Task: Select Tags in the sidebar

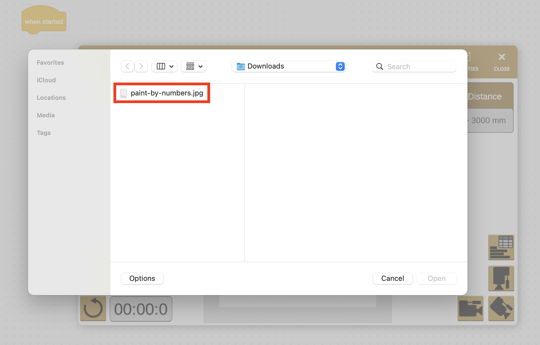Action: [x=44, y=132]
